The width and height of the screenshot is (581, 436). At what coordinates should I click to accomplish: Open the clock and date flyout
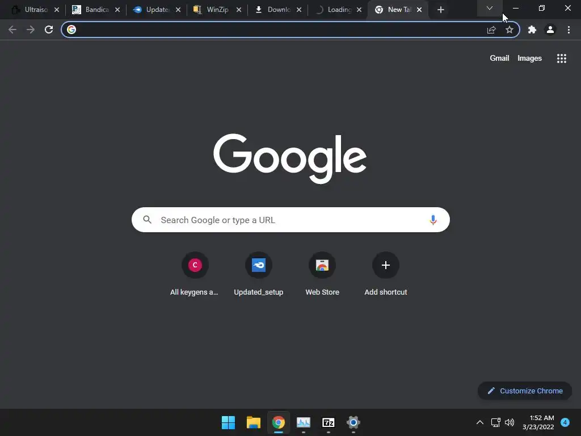[538, 422]
